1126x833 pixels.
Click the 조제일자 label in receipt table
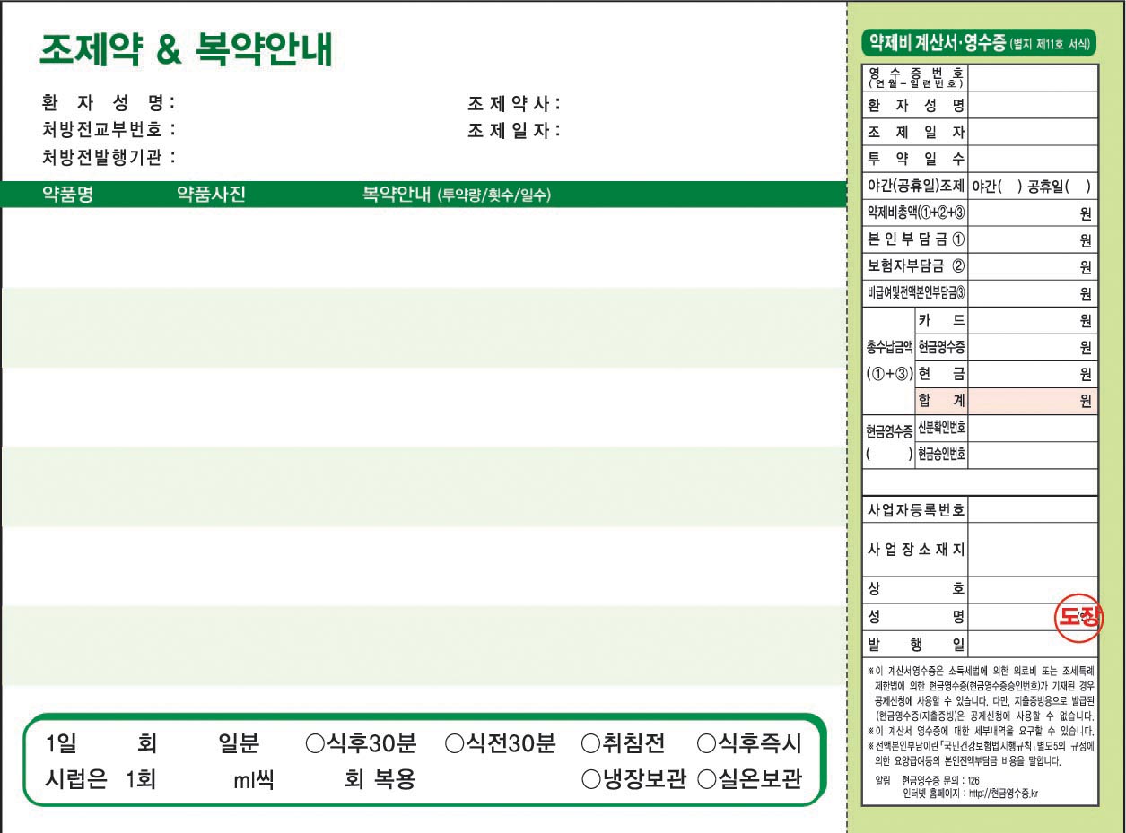pyautogui.click(x=915, y=133)
